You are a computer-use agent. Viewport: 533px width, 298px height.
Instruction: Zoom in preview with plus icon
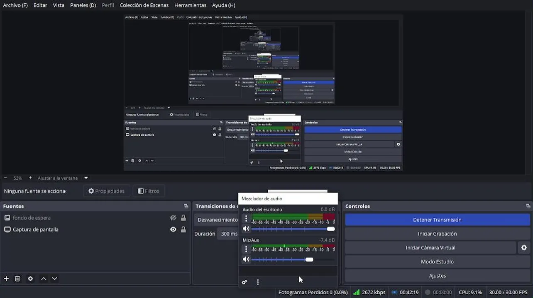coord(30,178)
